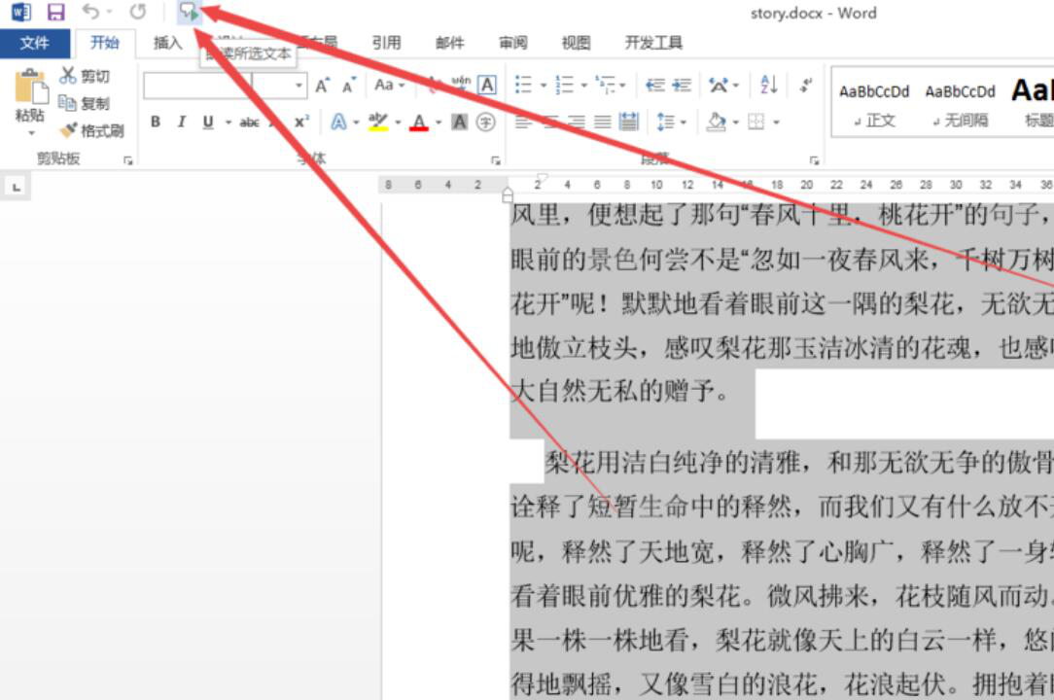Viewport: 1054px width, 700px height.
Task: Apply bulleted list
Action: (523, 85)
